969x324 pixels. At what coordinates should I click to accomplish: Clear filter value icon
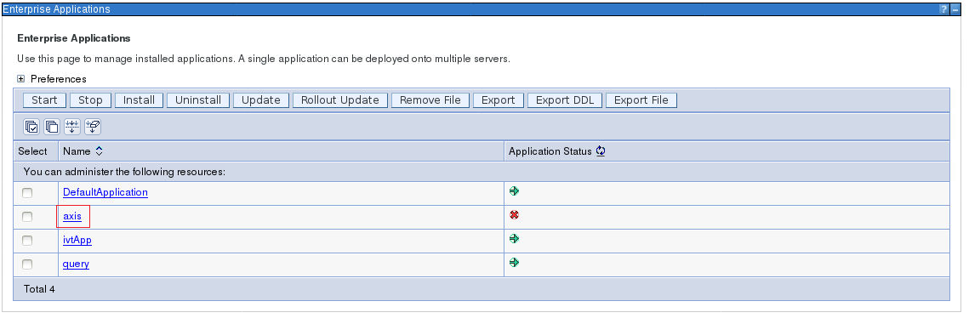(x=93, y=127)
